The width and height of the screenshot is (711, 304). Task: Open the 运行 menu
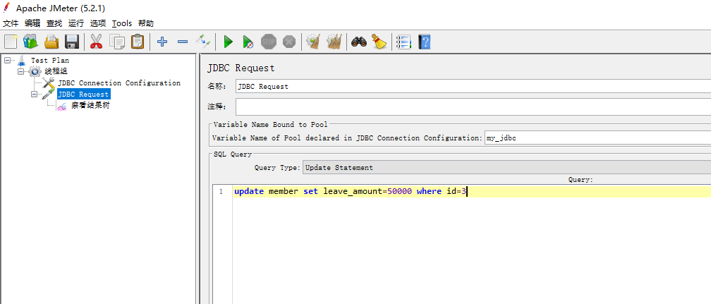pyautogui.click(x=75, y=23)
